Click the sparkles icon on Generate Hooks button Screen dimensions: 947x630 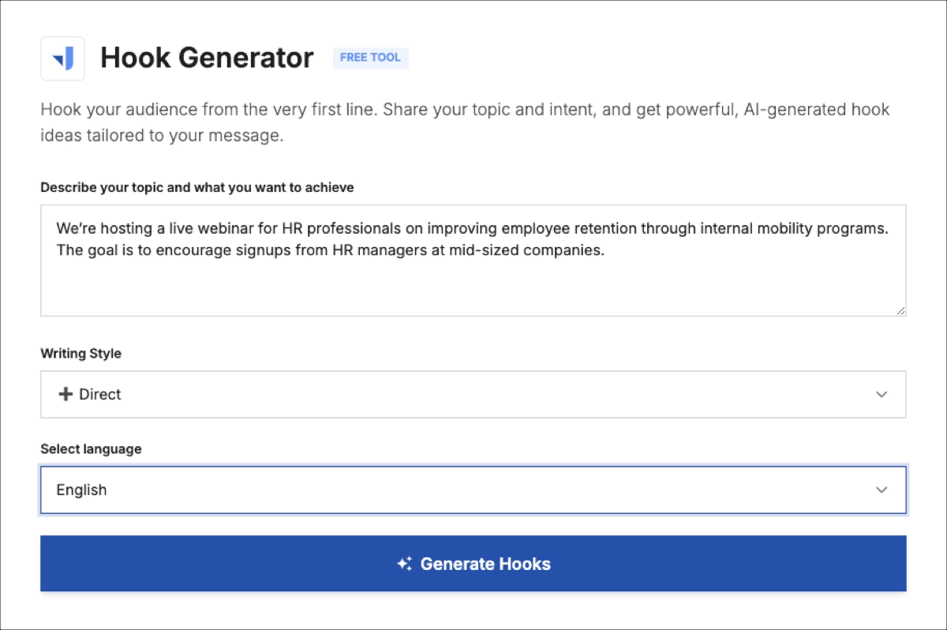[405, 564]
